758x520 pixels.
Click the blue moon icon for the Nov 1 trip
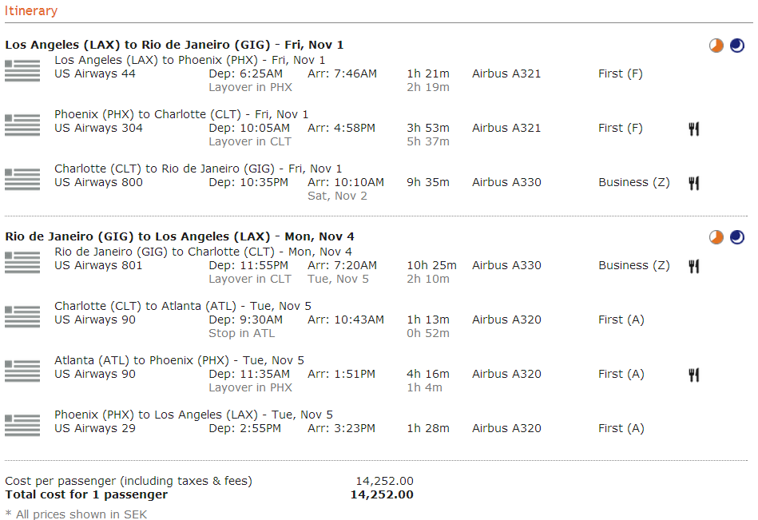(736, 46)
